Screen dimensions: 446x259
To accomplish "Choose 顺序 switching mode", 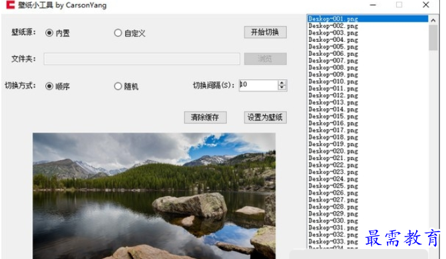I will click(x=49, y=86).
